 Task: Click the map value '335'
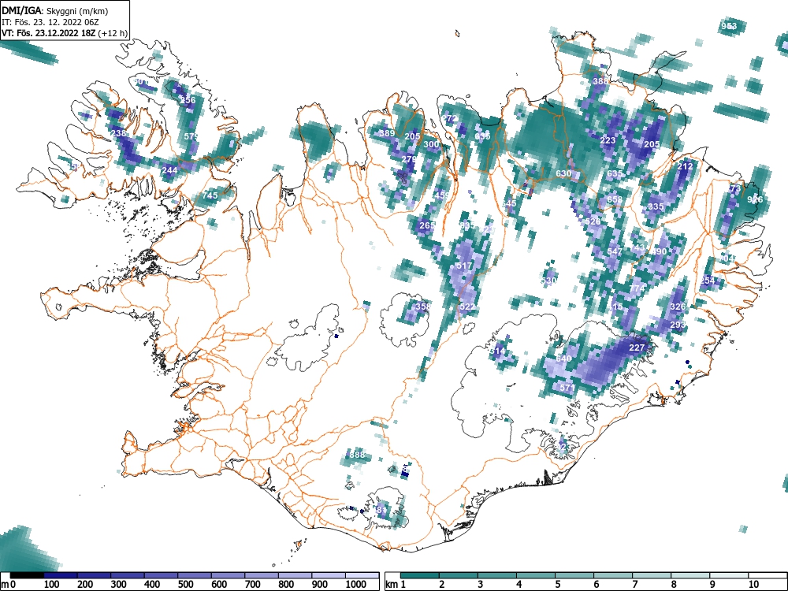point(656,206)
